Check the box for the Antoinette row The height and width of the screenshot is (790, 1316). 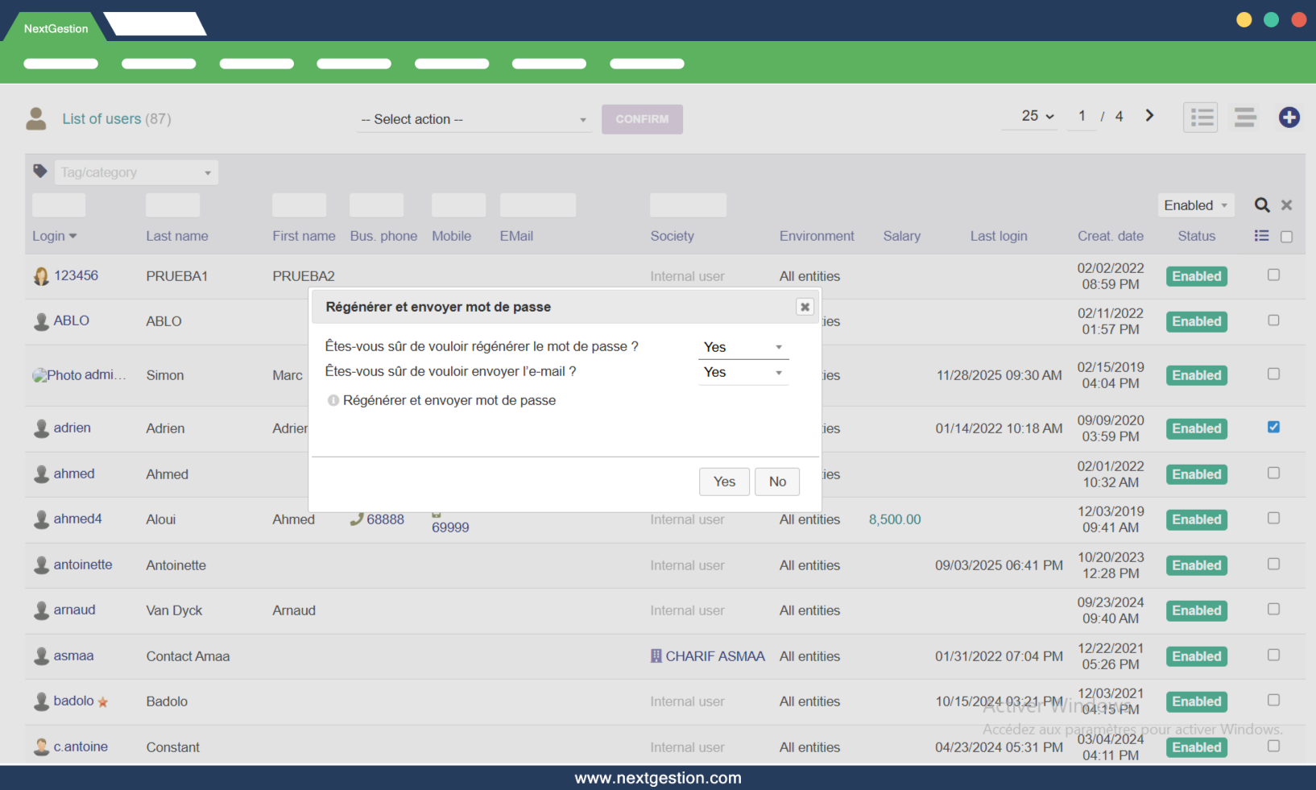[1273, 565]
